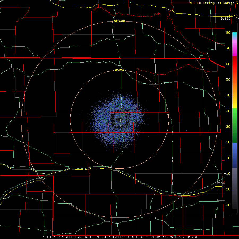
Task: Click the -30 value on the dBZ scale
Action: click(x=227, y=205)
